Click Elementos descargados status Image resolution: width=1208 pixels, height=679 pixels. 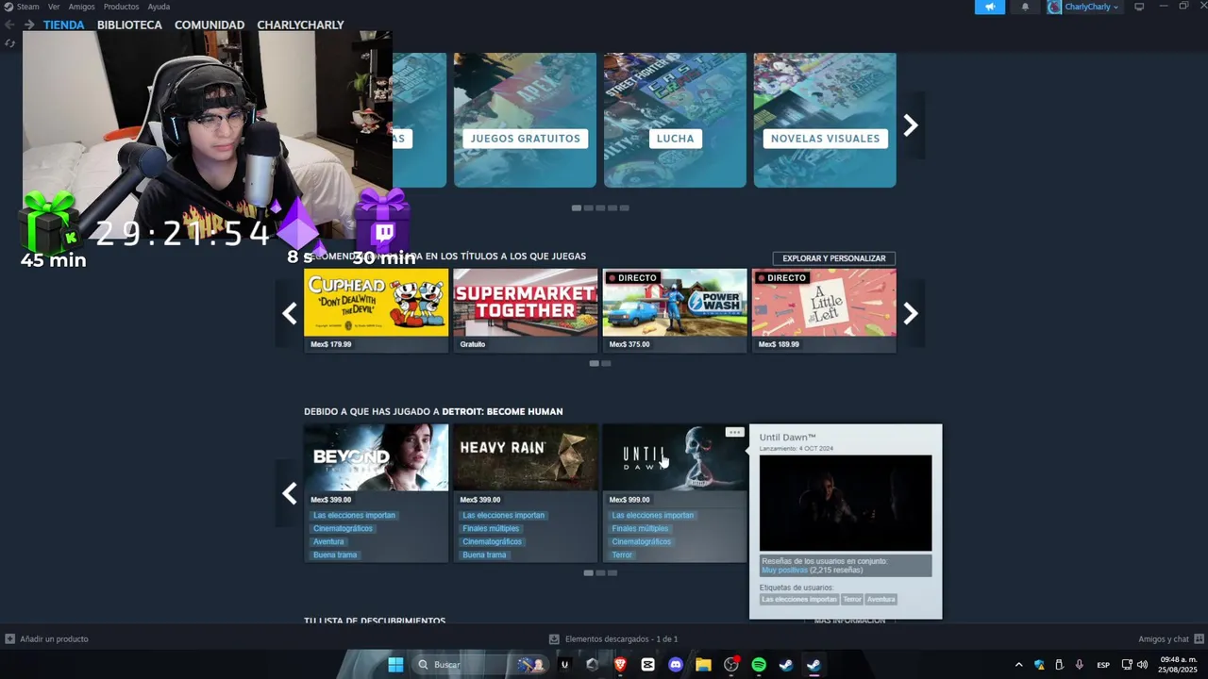coord(621,639)
